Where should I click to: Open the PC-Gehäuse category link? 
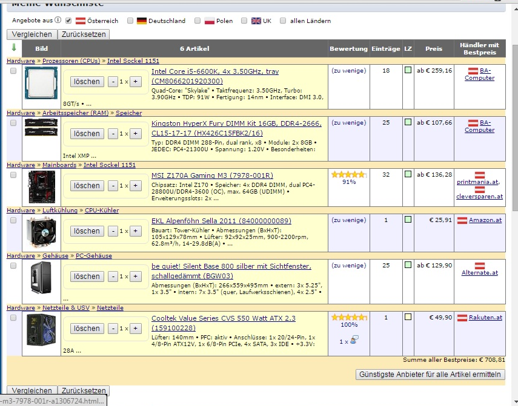[x=94, y=255]
